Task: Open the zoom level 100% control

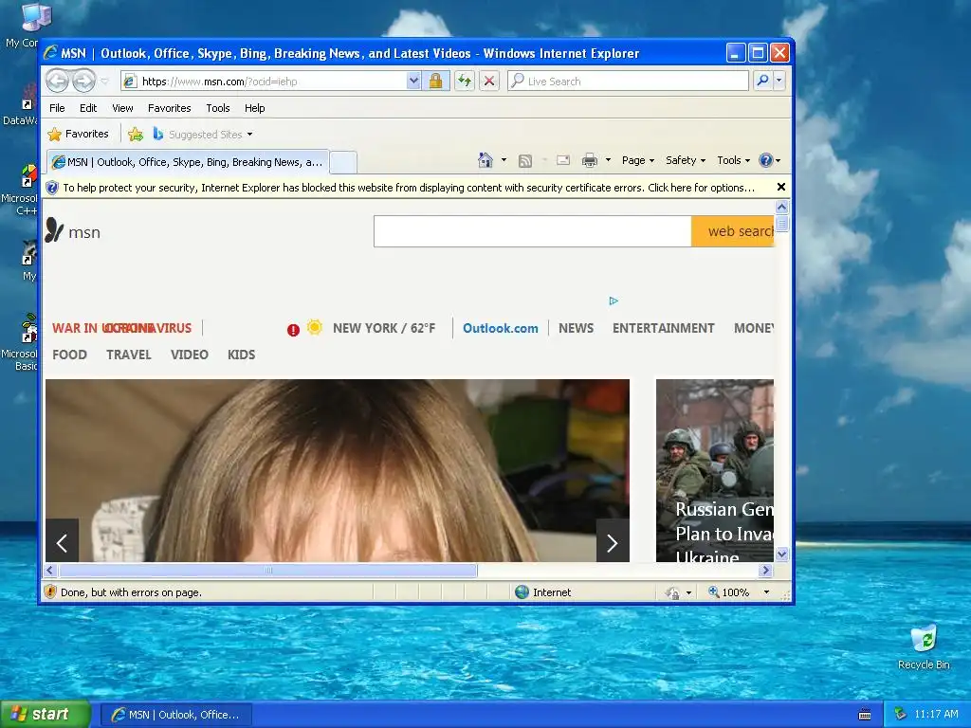Action: click(x=739, y=592)
